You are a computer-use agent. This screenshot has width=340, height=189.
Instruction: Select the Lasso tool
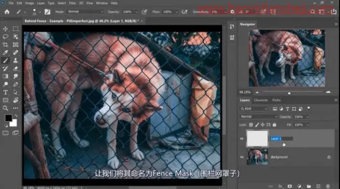5,37
